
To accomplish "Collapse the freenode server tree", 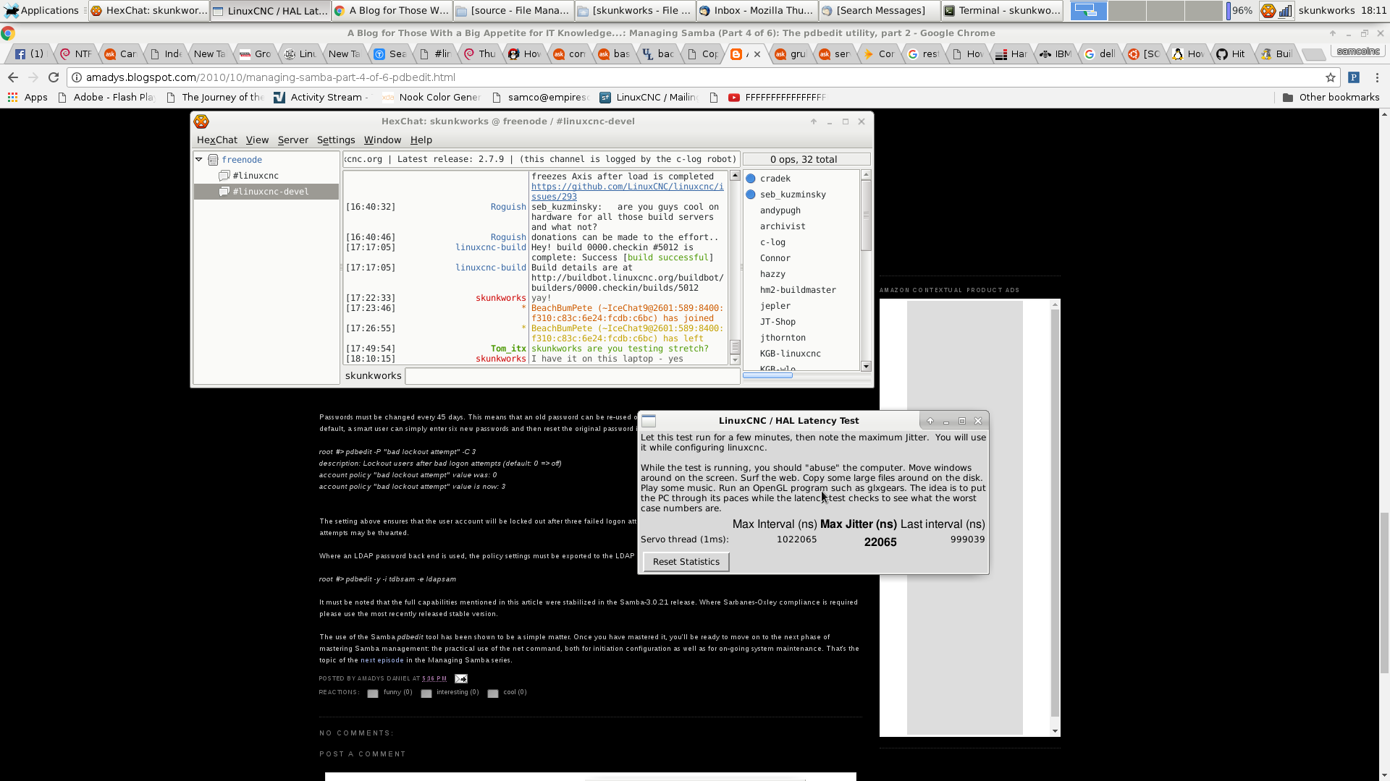I will click(199, 160).
